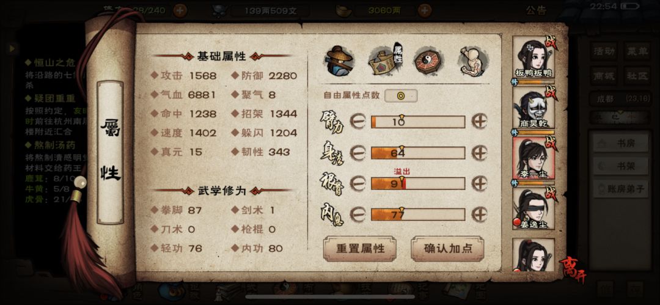This screenshot has width=660, height=305.
Task: Select character 姜逸尘 portrait
Action: click(x=533, y=208)
